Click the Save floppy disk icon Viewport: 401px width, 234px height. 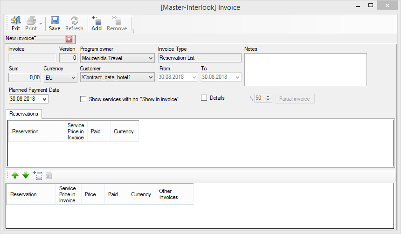pos(55,21)
